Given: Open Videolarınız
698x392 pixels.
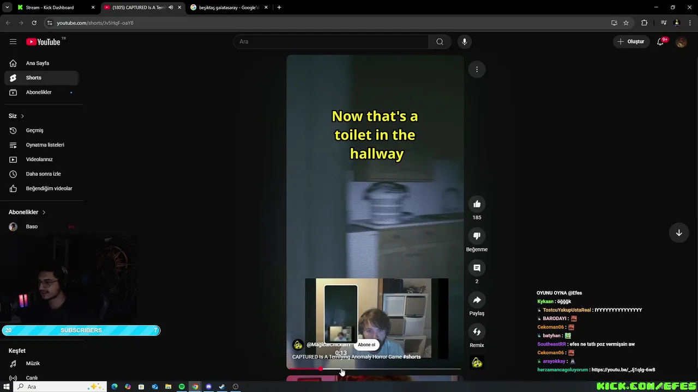Looking at the screenshot, I should (41, 160).
